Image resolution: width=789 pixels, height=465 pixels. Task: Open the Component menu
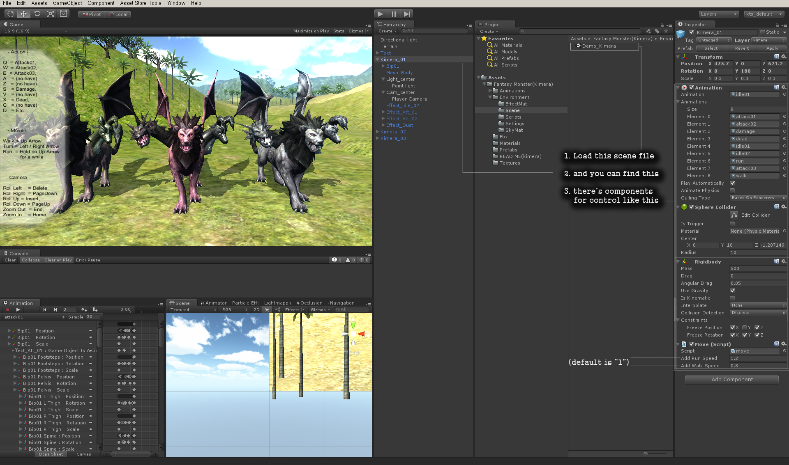[x=101, y=3]
